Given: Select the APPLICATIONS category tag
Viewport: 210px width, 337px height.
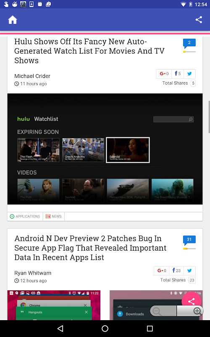Looking at the screenshot, I should (x=25, y=217).
